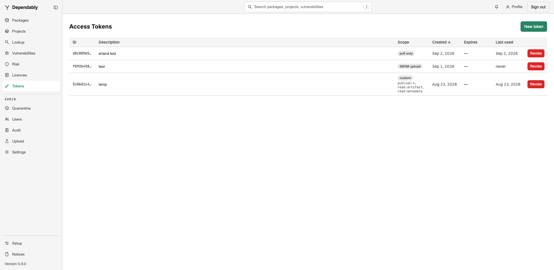
Task: Click the Scope column header
Action: pos(403,42)
